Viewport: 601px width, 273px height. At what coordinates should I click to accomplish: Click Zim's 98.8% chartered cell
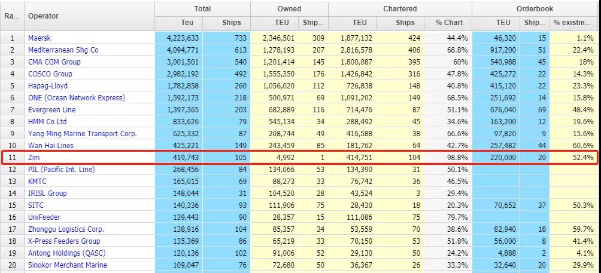coord(448,158)
